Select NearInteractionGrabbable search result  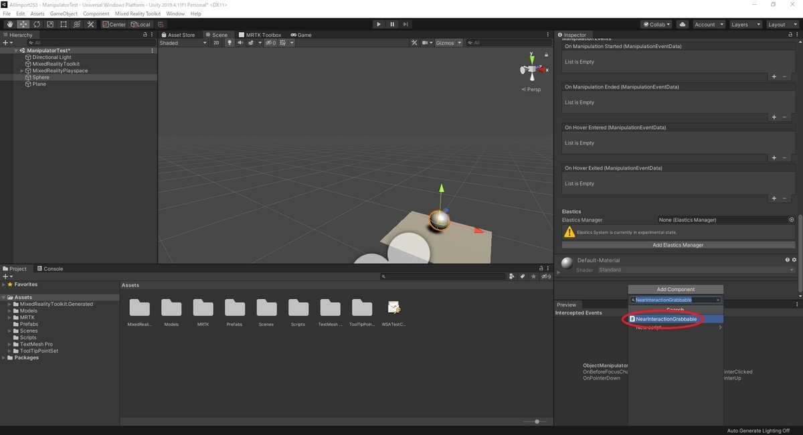676,319
